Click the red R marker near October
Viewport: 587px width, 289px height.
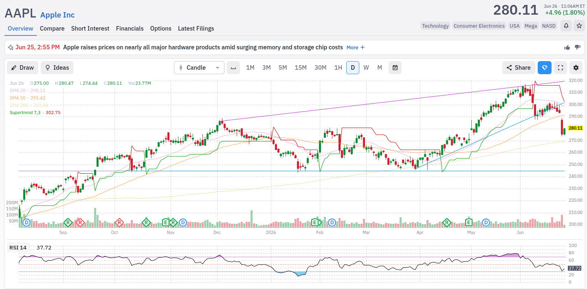click(x=119, y=223)
